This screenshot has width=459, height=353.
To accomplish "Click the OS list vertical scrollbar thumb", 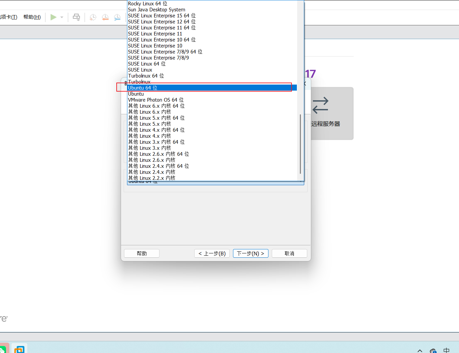I will pyautogui.click(x=301, y=144).
